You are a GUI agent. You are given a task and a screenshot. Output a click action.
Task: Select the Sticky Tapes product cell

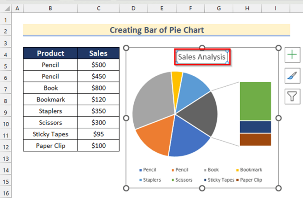pyautogui.click(x=50, y=134)
